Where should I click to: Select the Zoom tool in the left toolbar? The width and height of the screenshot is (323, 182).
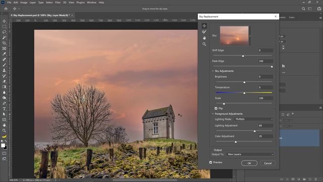[x=4, y=130]
